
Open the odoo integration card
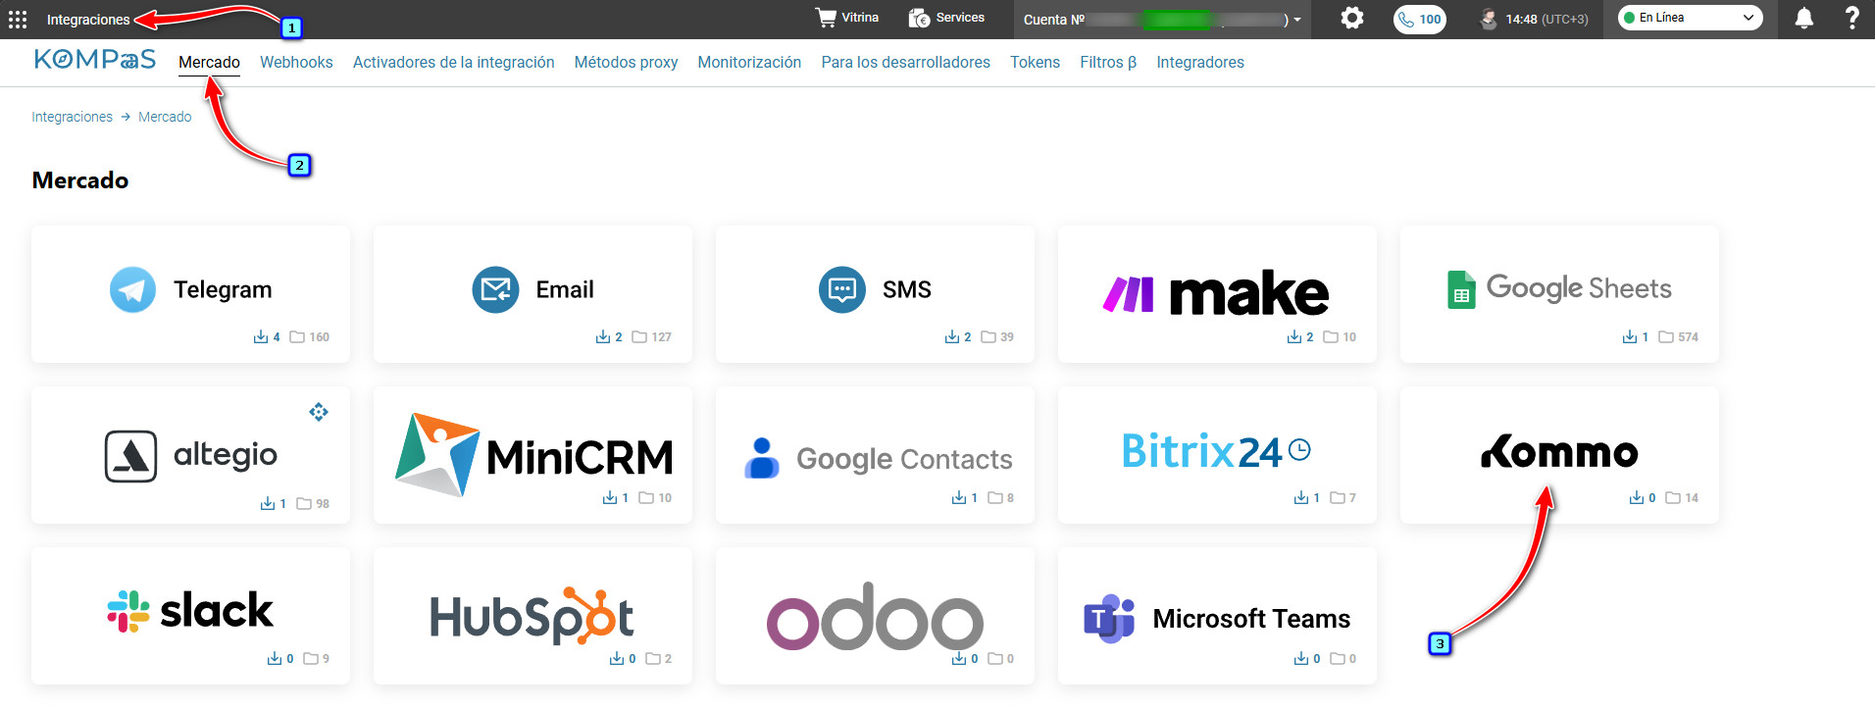[875, 615]
